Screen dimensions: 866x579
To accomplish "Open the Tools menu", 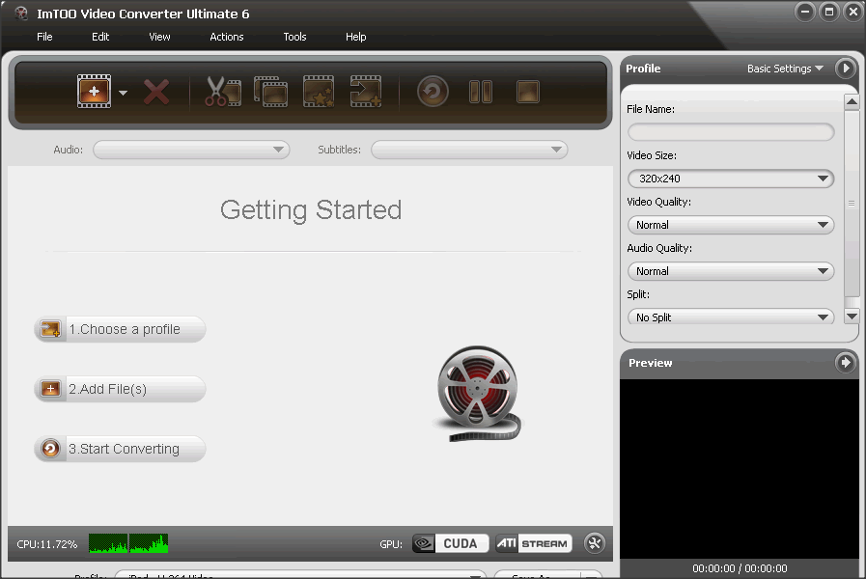I will click(294, 37).
